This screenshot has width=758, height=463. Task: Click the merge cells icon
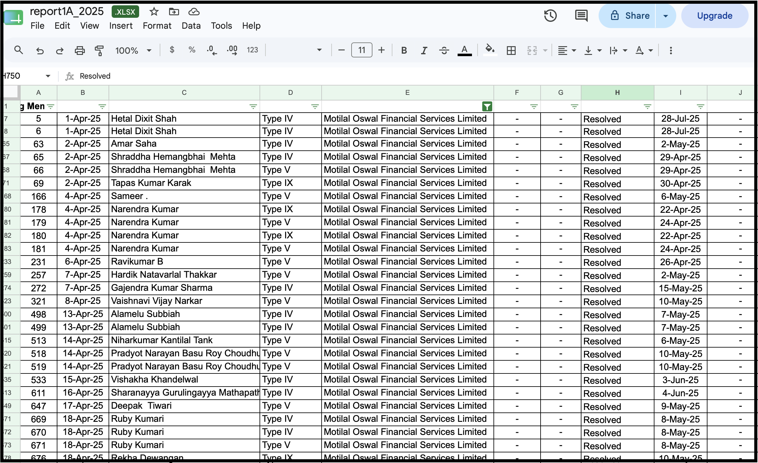[x=532, y=50]
